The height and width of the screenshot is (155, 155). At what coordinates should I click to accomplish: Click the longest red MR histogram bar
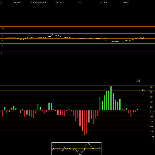point(84,122)
